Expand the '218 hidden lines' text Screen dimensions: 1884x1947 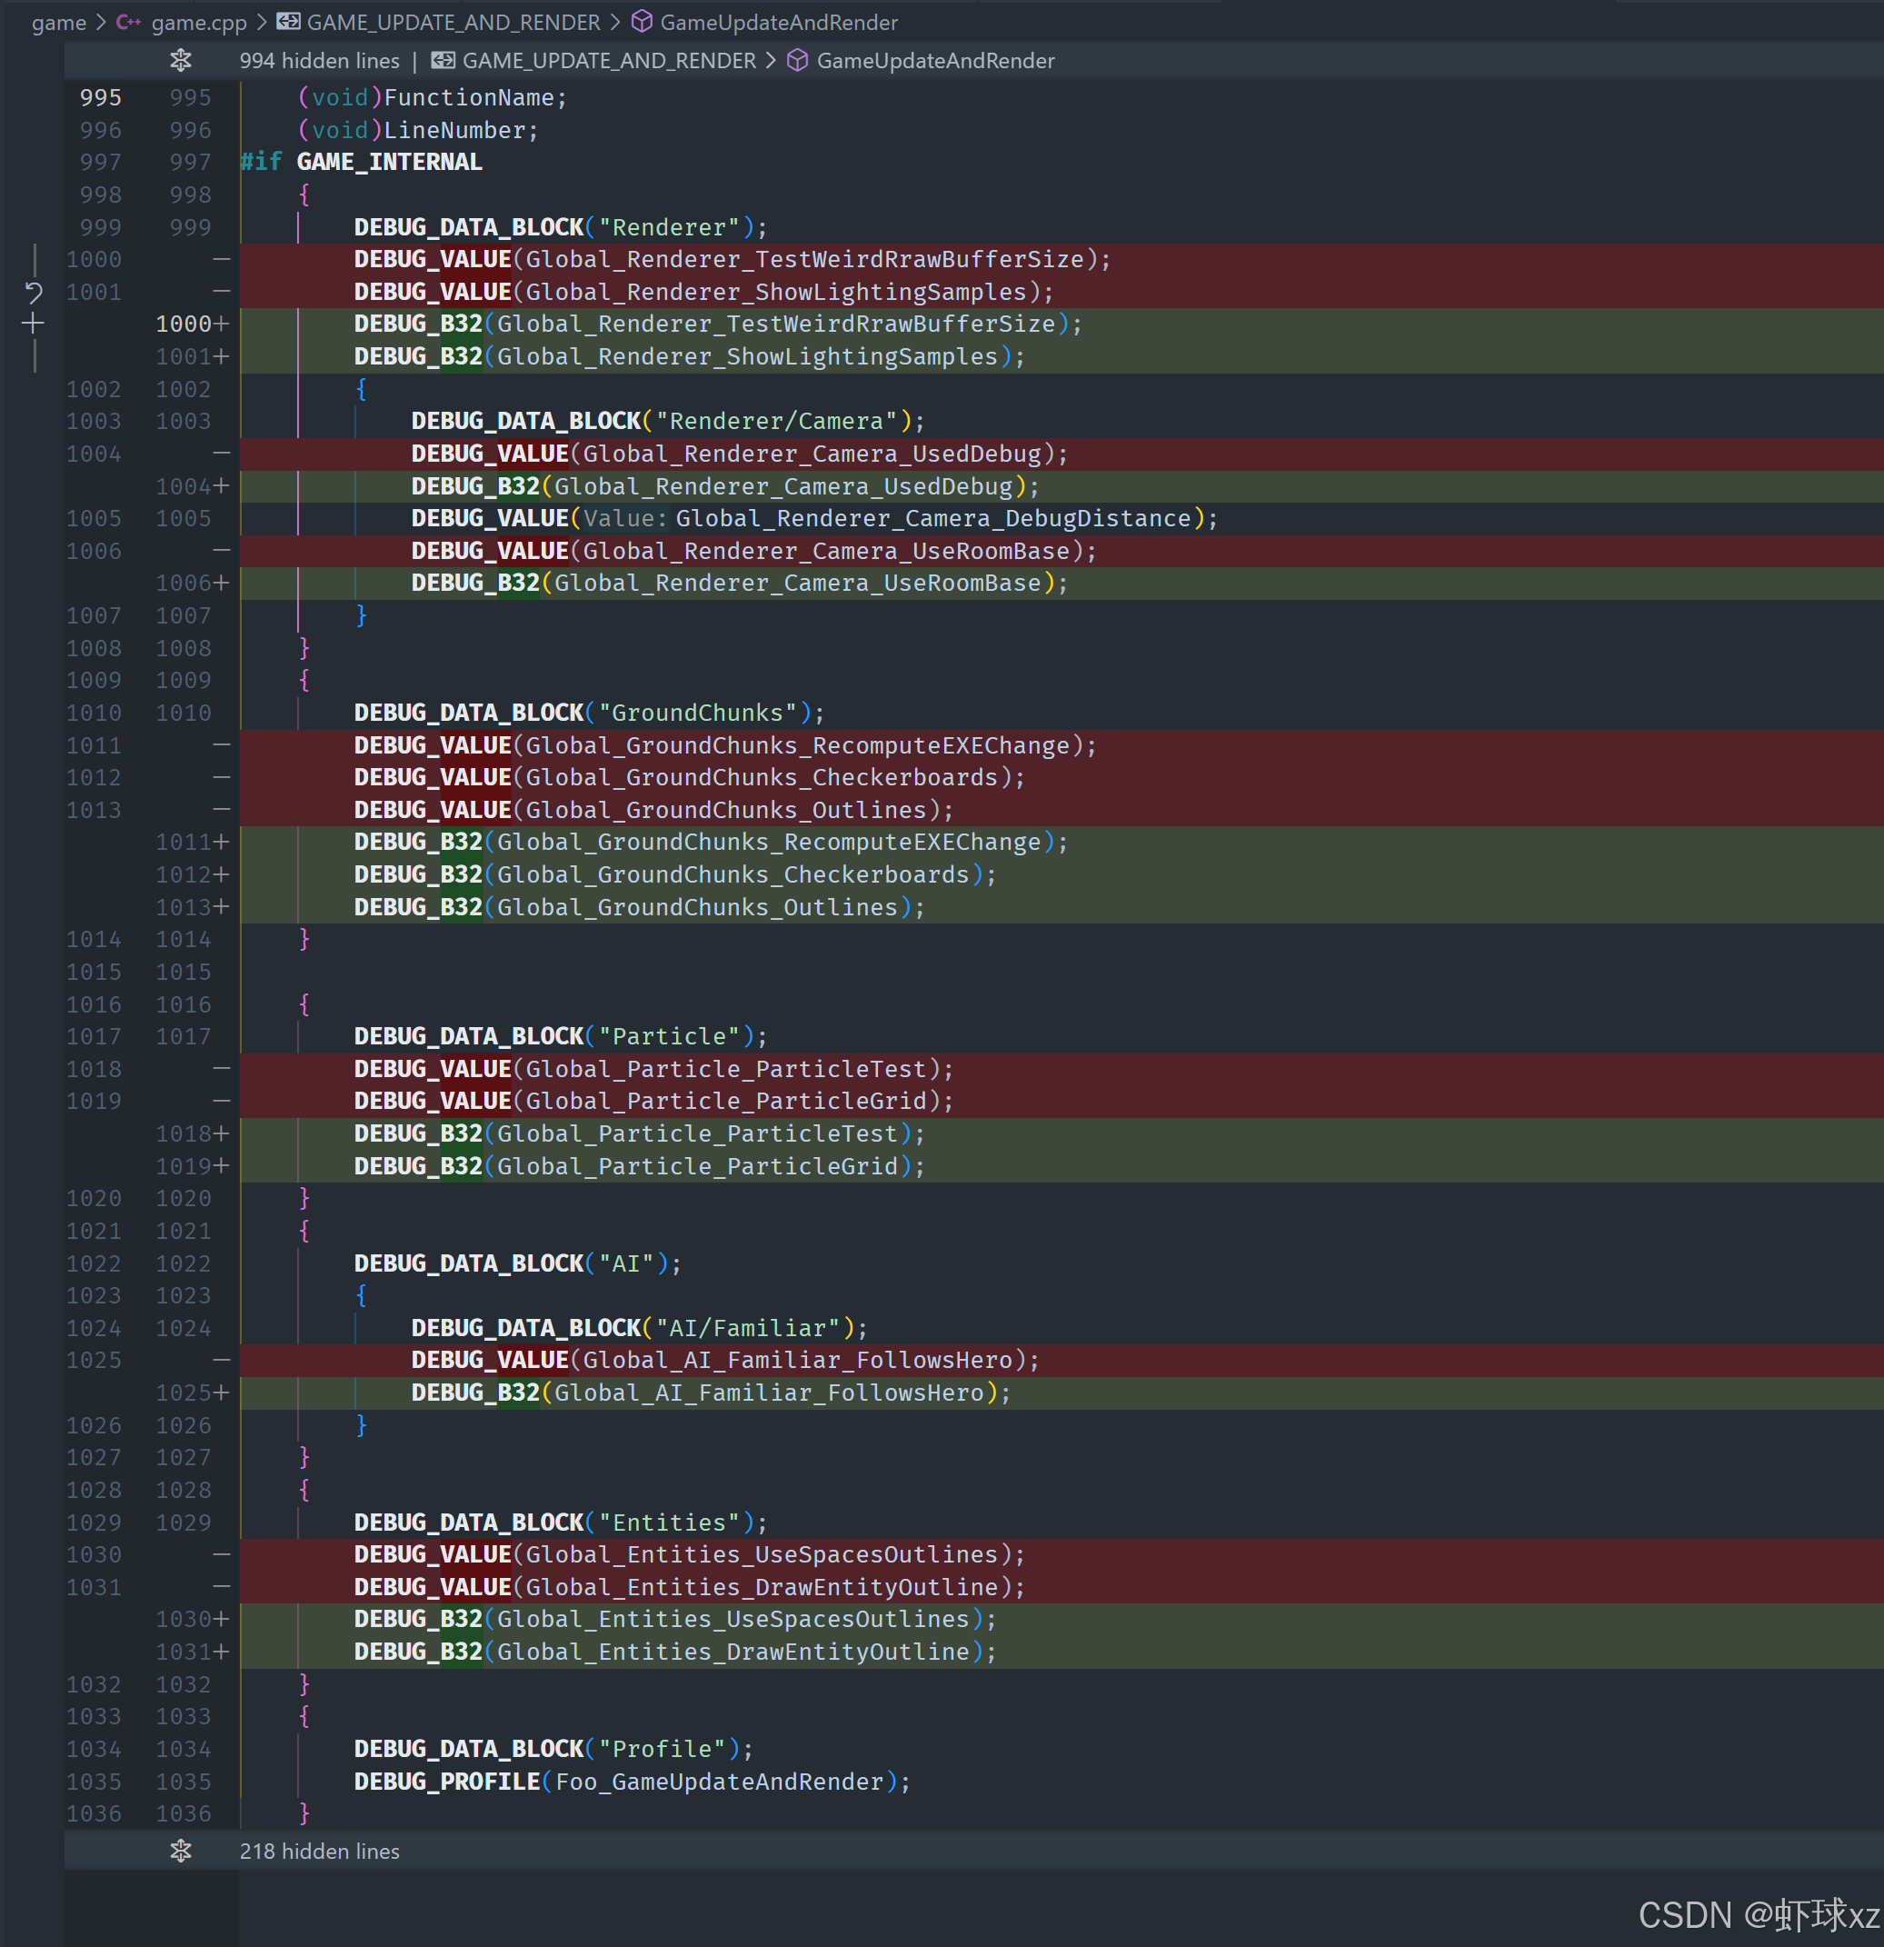tap(319, 1851)
